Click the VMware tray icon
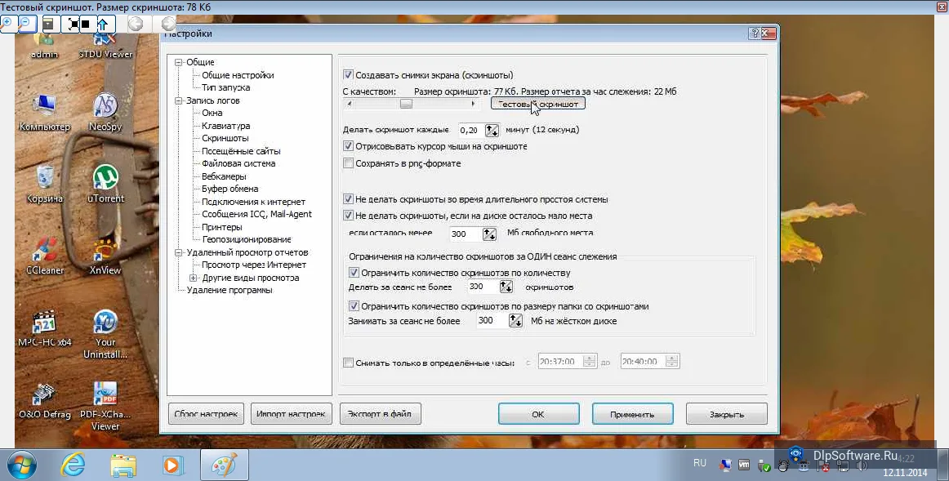 coord(745,465)
